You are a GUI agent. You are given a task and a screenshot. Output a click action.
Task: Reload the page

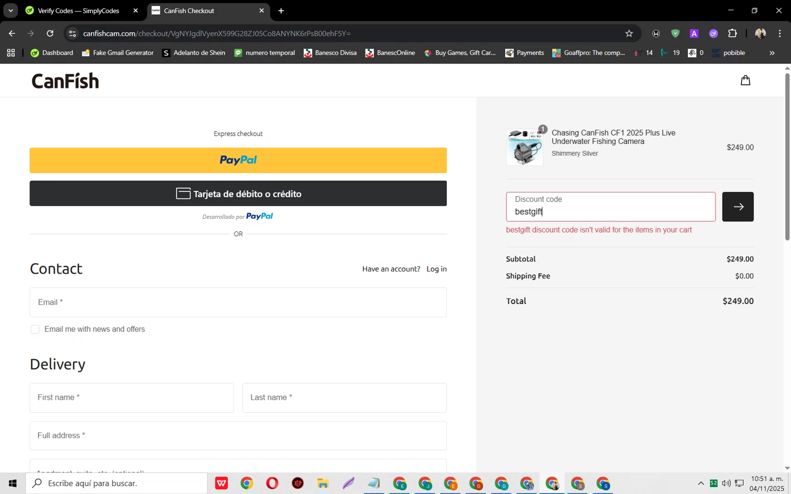tap(50, 33)
